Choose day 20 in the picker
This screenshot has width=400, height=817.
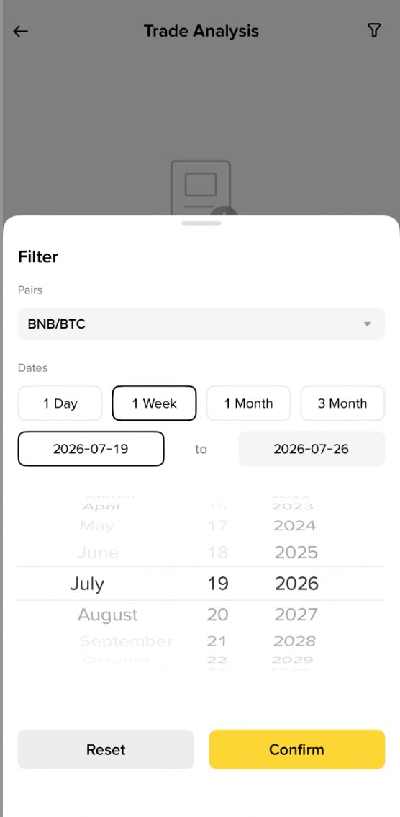click(217, 615)
